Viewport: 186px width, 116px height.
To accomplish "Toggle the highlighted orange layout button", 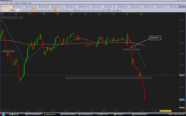I will click(x=33, y=10).
